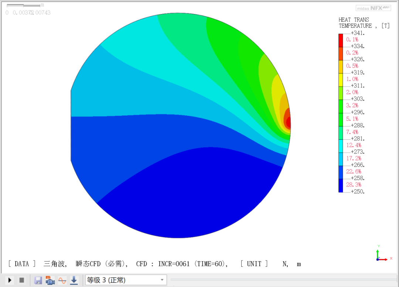Click the legend percentage 22.6%

click(354, 172)
